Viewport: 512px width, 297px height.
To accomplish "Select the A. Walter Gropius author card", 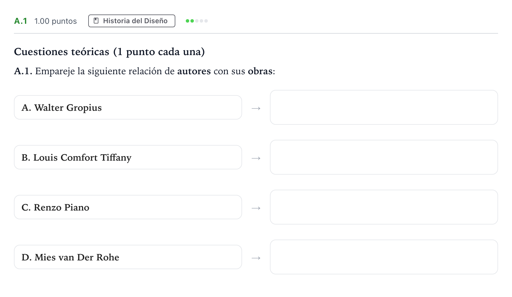I will click(x=128, y=107).
